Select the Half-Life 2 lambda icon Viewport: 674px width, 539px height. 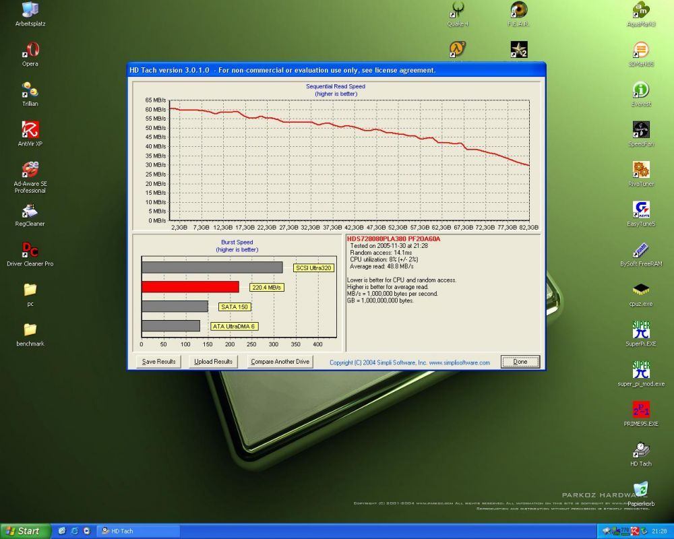(458, 49)
